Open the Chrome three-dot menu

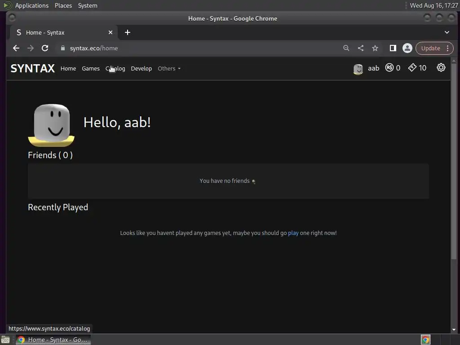click(448, 48)
